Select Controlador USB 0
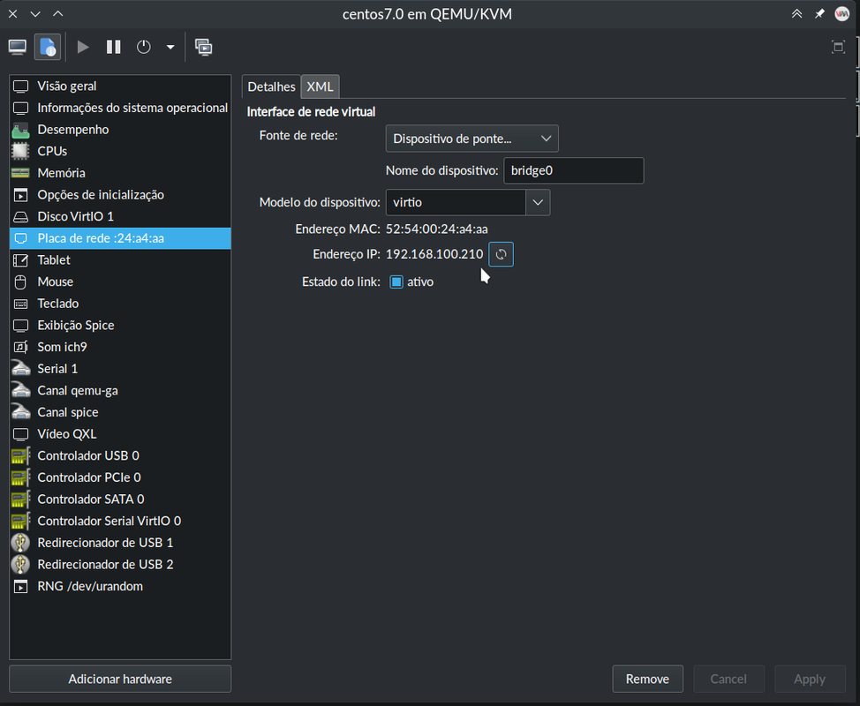The image size is (860, 706). tap(120, 455)
